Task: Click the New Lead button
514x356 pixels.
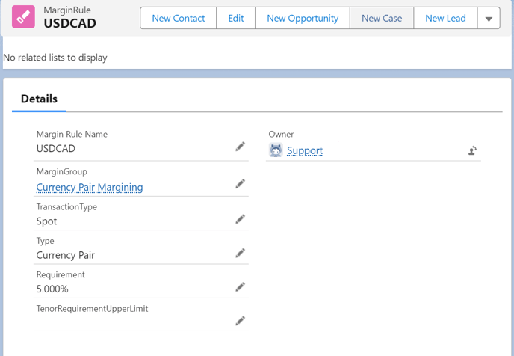Action: (x=445, y=19)
